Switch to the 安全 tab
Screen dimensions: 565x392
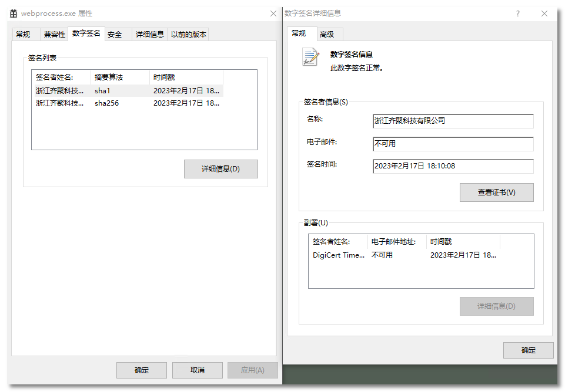point(116,34)
